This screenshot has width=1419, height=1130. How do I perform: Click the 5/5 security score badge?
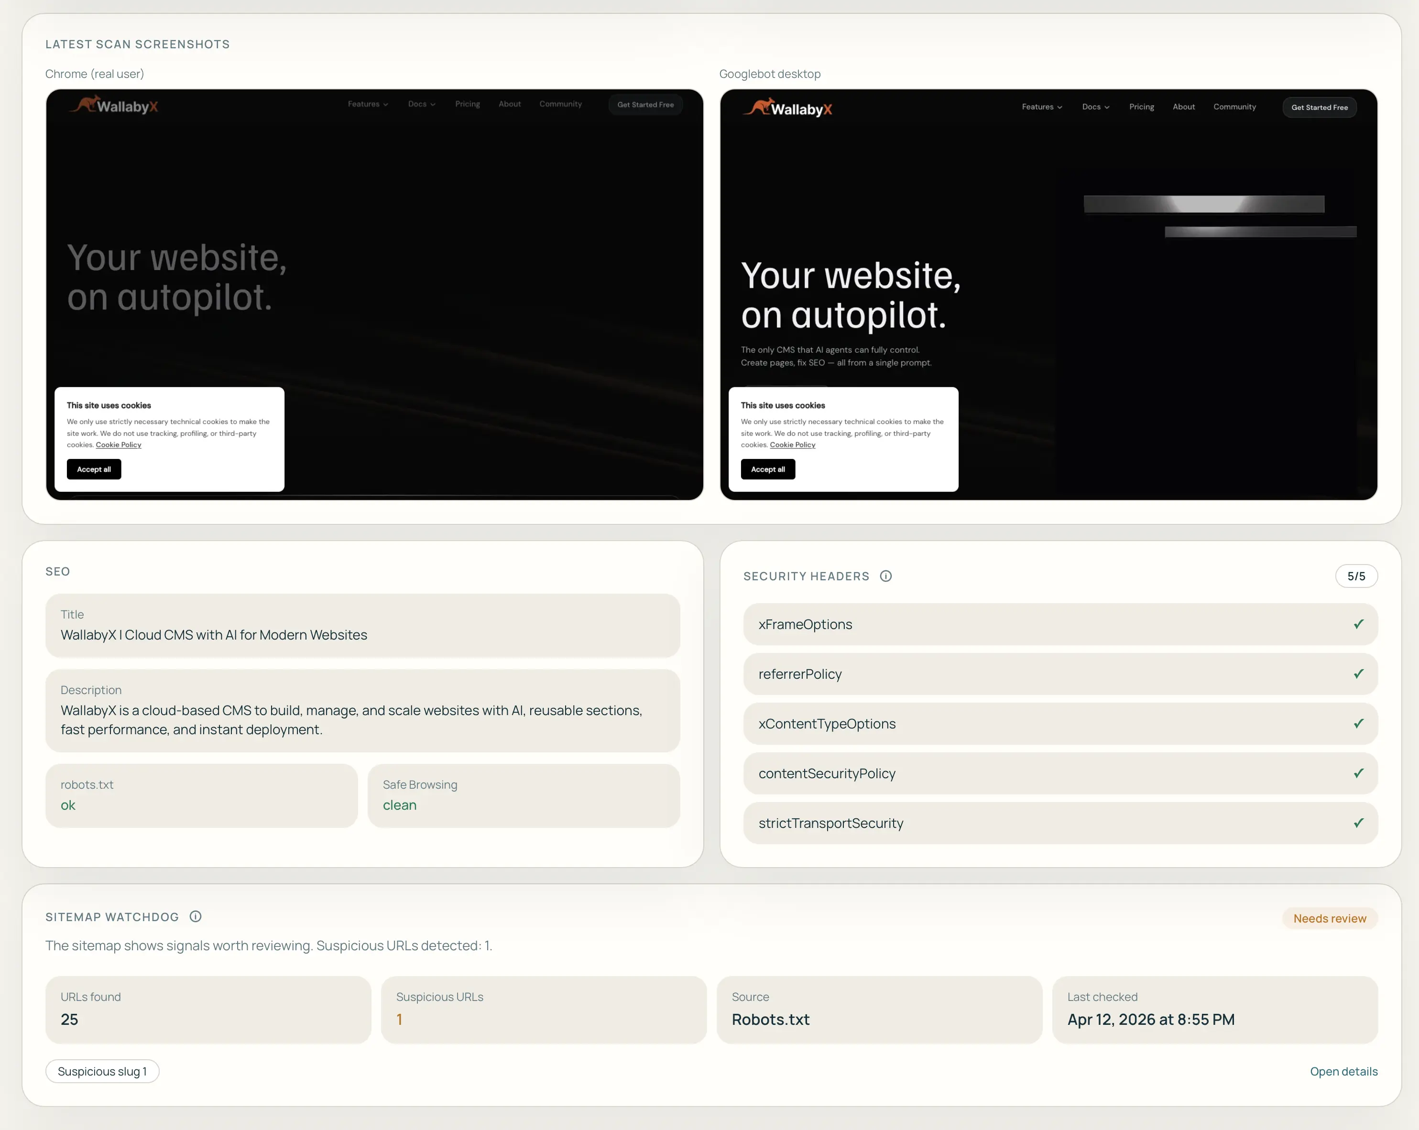1356,576
